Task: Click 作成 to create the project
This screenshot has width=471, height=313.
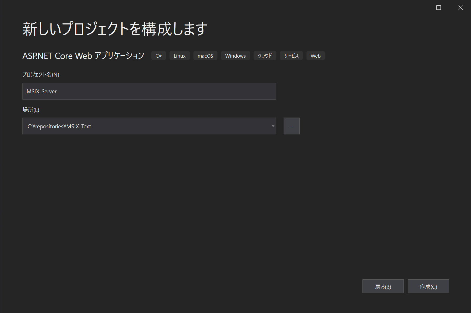Action: coord(428,286)
